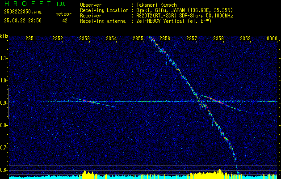This screenshot has width=281, height=179.
Task: Click the version number 1.0.0
Action: (61, 4)
